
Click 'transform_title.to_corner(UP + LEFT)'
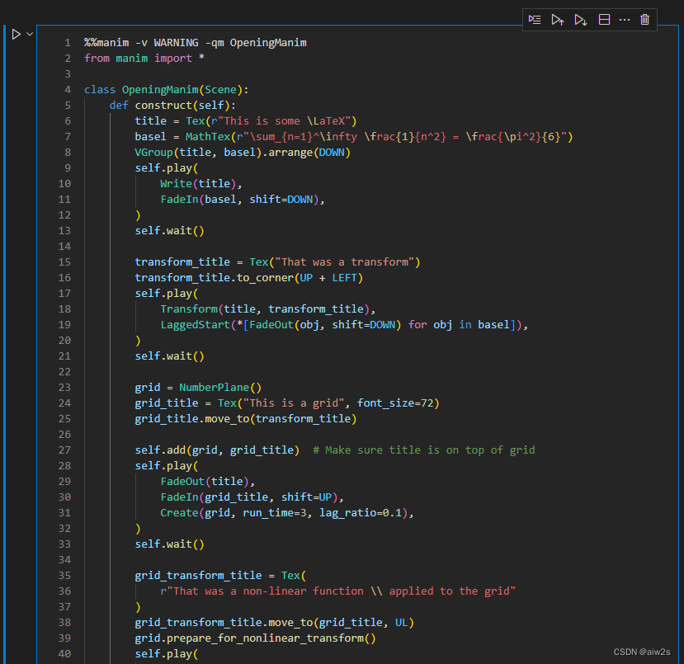click(248, 278)
